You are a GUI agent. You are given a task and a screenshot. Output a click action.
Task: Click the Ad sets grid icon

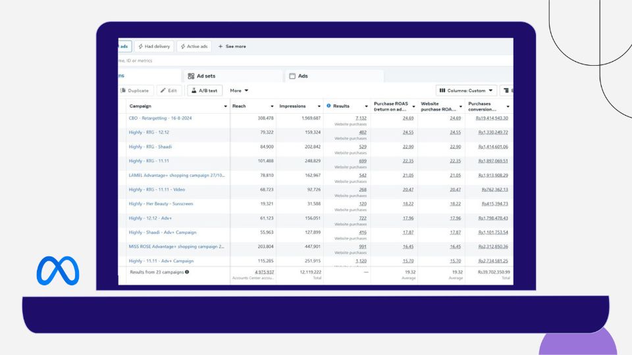point(191,76)
